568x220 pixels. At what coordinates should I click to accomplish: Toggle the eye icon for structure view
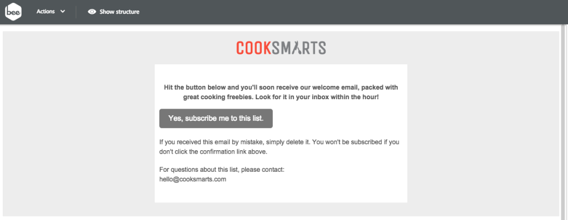tap(92, 12)
